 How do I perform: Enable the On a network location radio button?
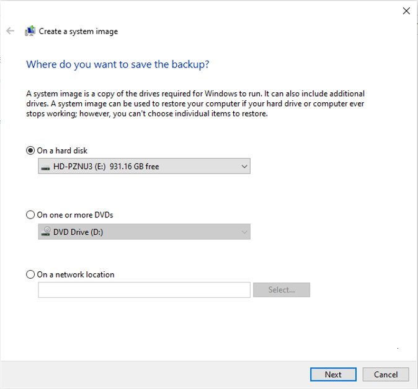(x=30, y=274)
